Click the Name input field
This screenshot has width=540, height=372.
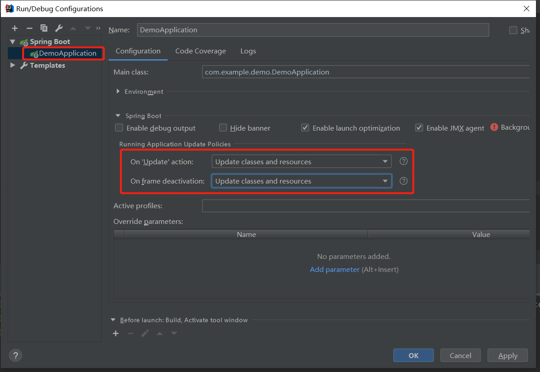(x=313, y=30)
